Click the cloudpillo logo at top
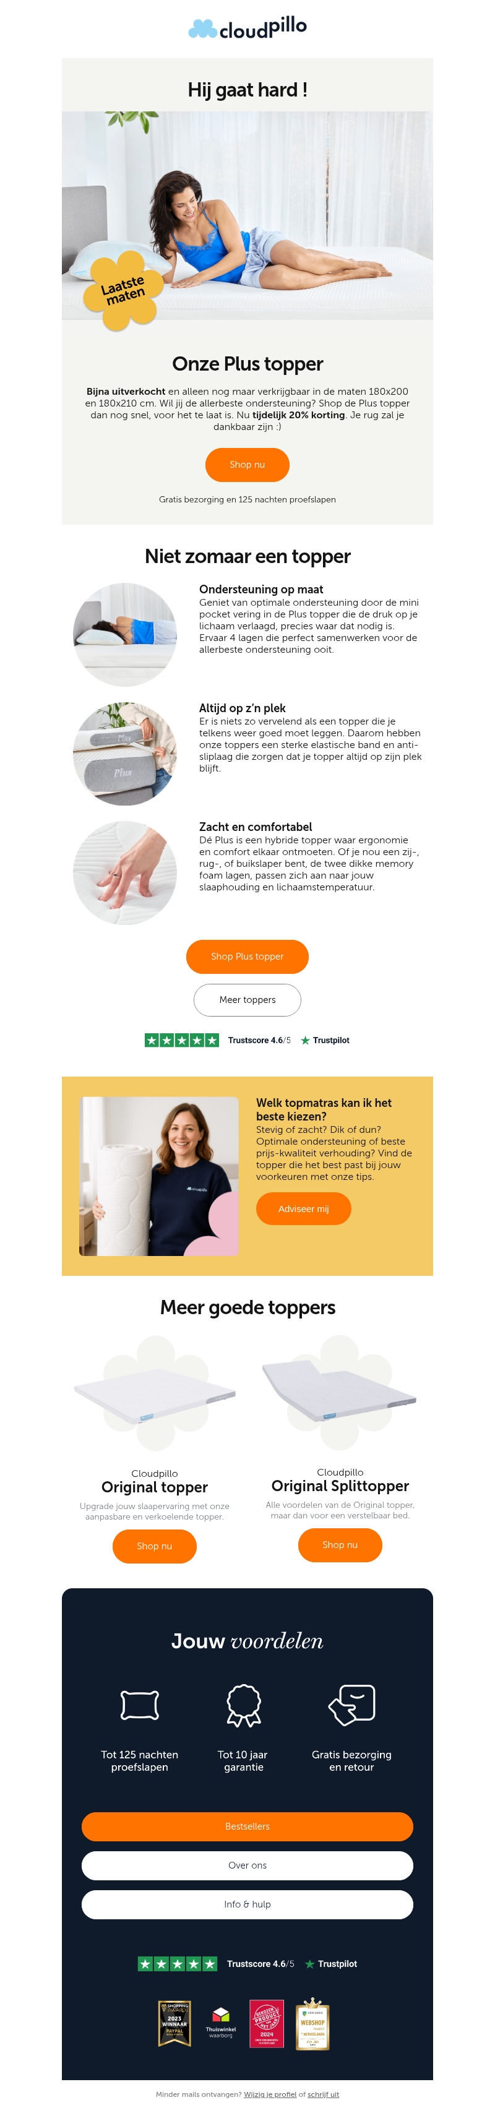The image size is (495, 2121). coord(247,28)
